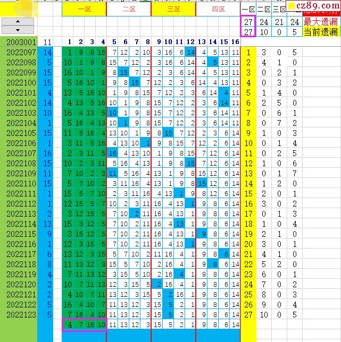Click column header number 1
This screenshot has height=342, width=341.
click(69, 42)
